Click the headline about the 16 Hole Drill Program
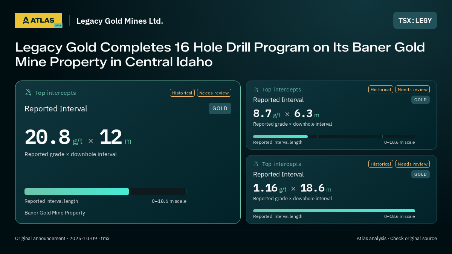Image resolution: width=452 pixels, height=254 pixels. tap(220, 55)
